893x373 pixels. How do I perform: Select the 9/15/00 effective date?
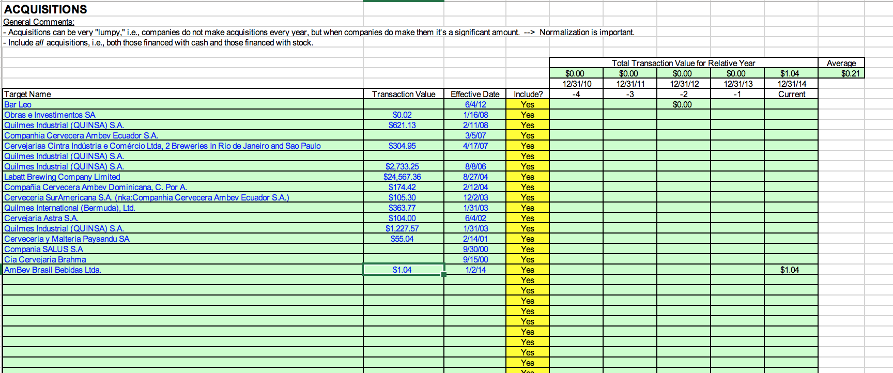coord(475,259)
